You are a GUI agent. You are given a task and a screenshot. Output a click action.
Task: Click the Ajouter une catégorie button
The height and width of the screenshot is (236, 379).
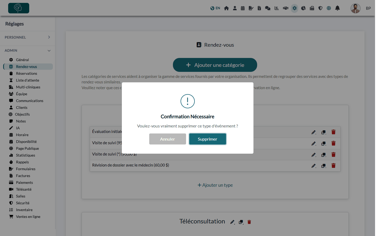point(215,65)
